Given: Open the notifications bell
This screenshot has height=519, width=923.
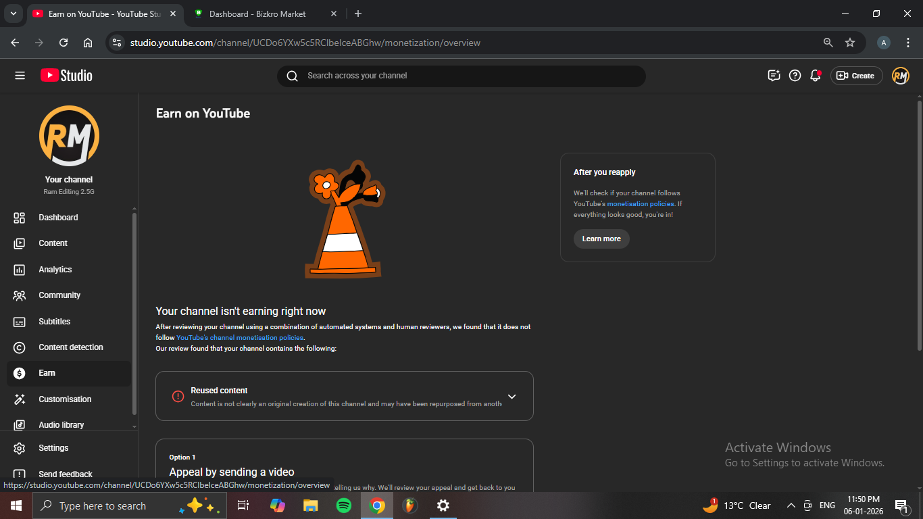Looking at the screenshot, I should click(x=816, y=76).
